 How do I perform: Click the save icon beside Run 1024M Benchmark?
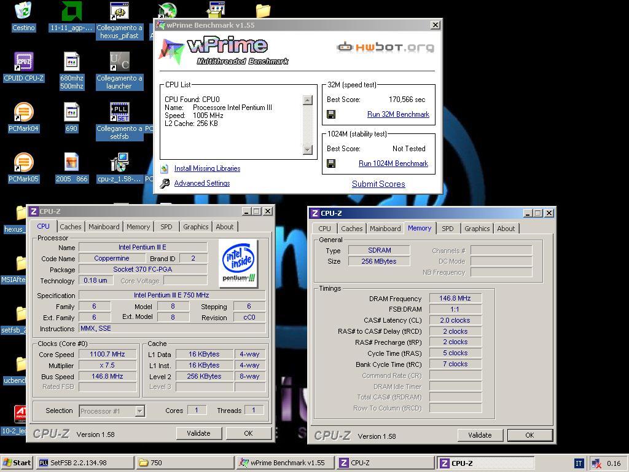(x=331, y=163)
